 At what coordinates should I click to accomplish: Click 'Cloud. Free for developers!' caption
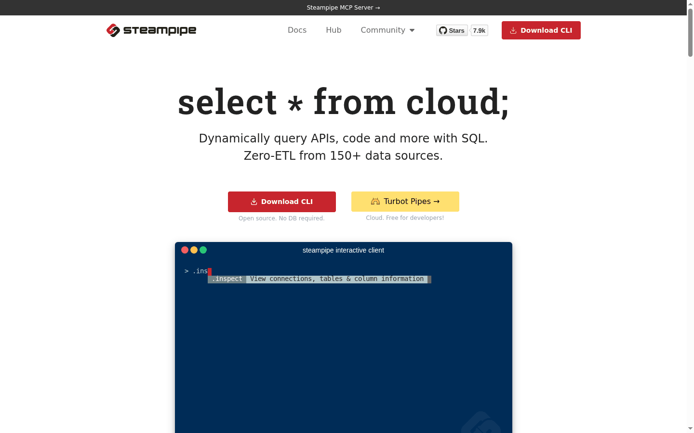(x=405, y=218)
